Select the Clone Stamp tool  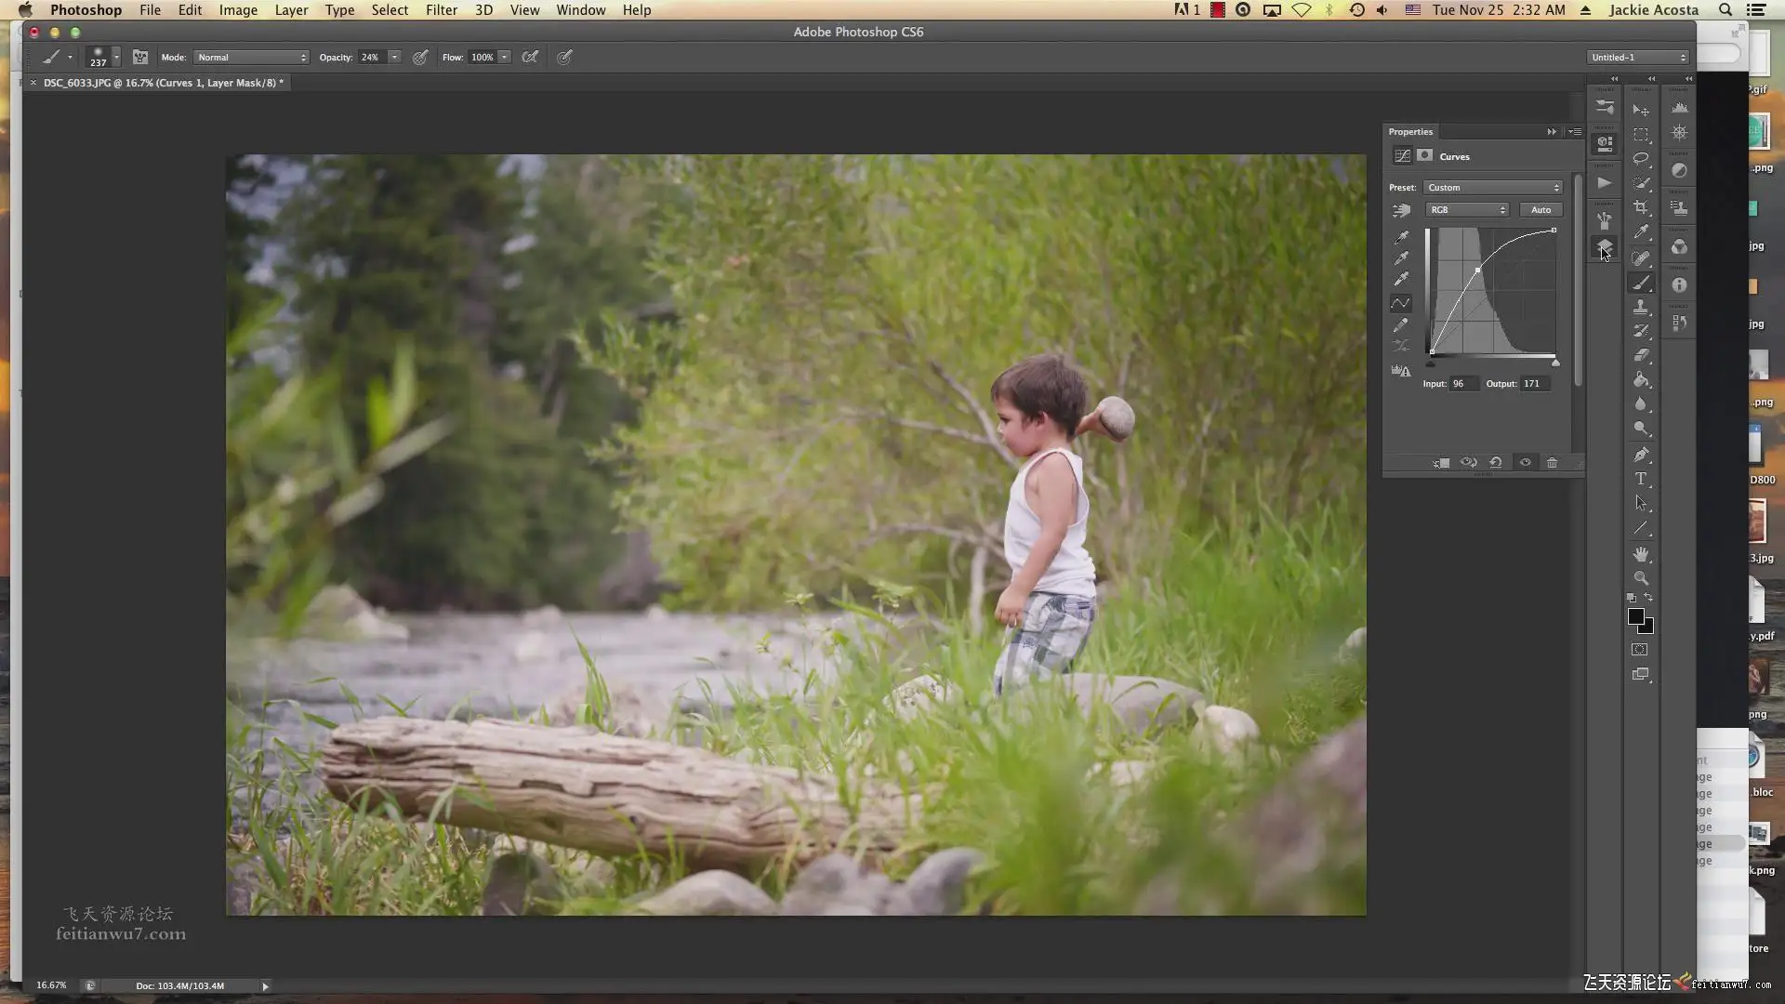1641,307
